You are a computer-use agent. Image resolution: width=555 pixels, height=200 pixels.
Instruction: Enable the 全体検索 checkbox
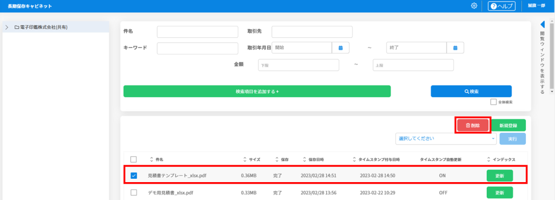[493, 102]
